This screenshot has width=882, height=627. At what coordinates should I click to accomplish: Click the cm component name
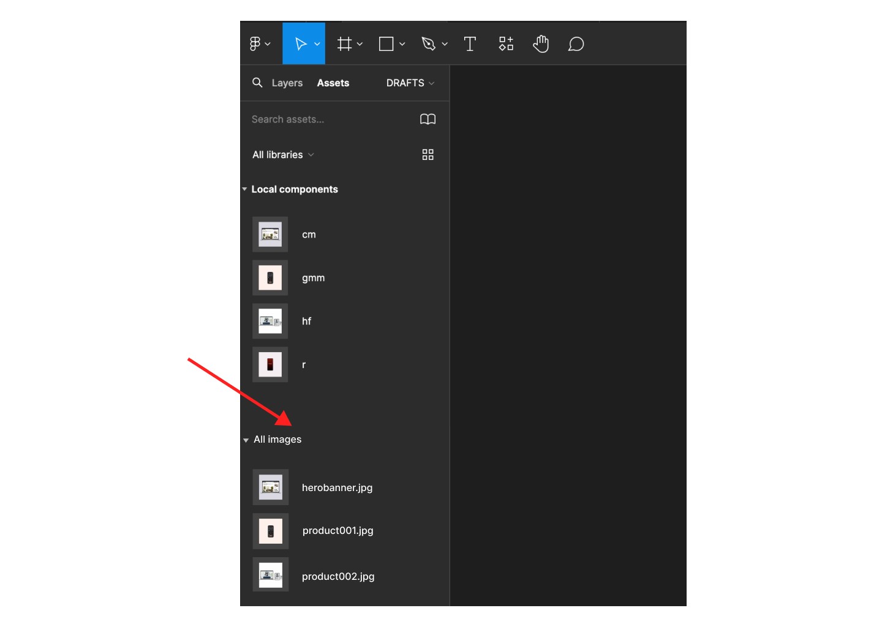point(309,235)
